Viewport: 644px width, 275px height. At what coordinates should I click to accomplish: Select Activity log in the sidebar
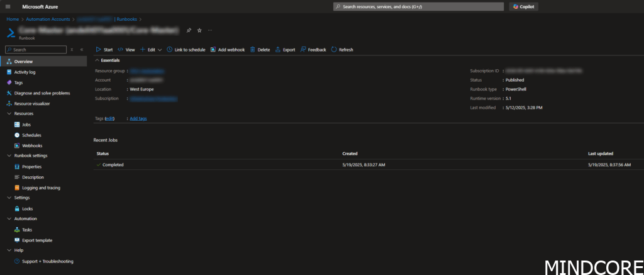click(25, 72)
